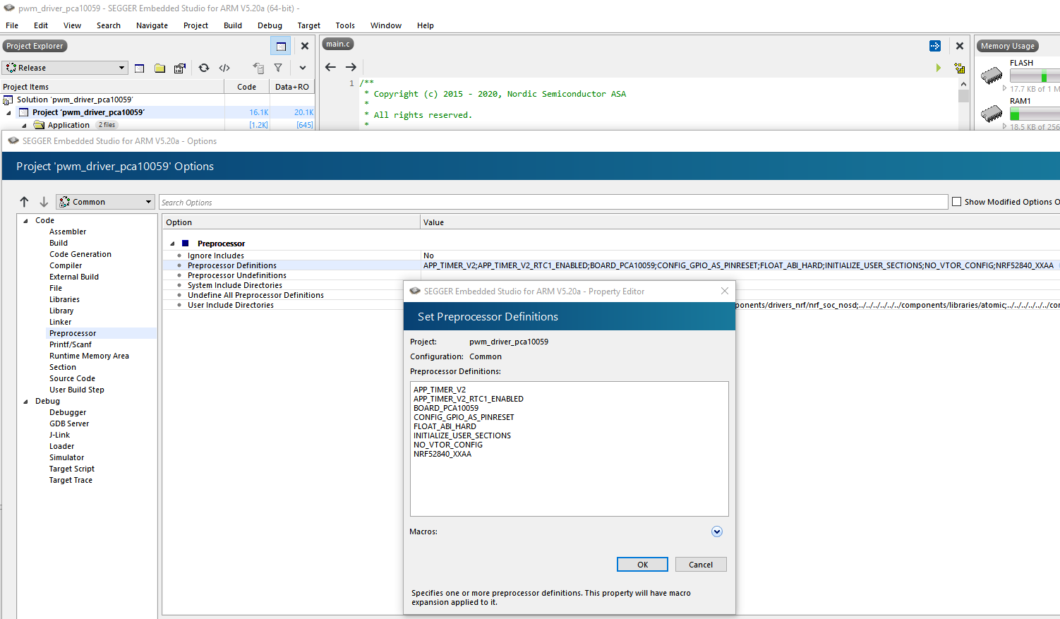This screenshot has width=1060, height=619.
Task: Select the main.c editor tab
Action: tap(338, 44)
